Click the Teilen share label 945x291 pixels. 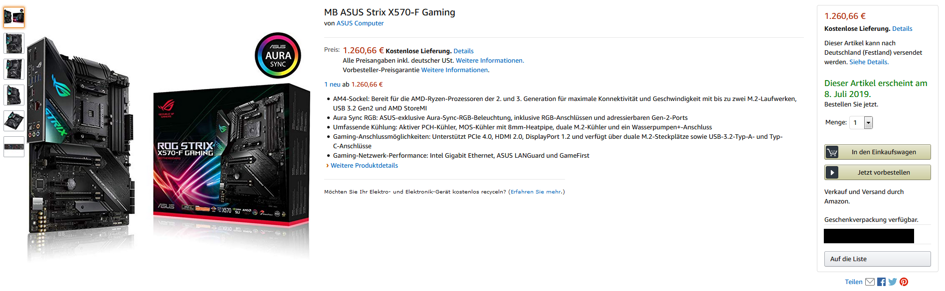(854, 282)
